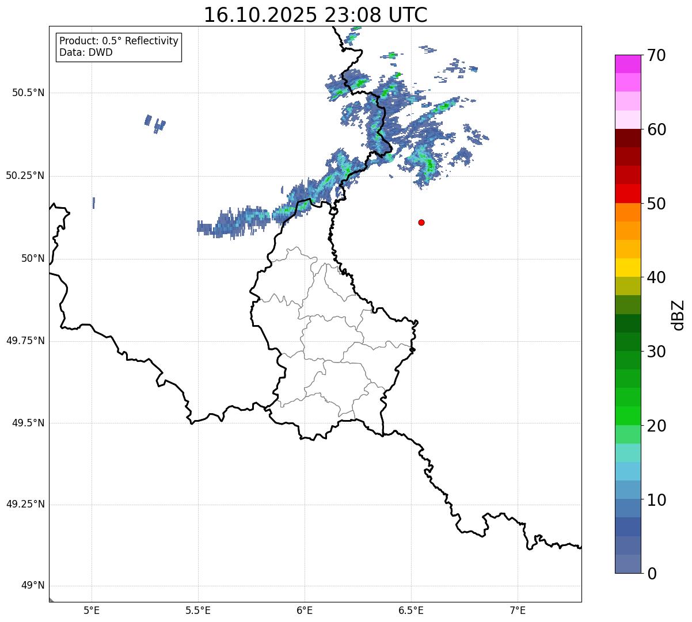
Task: Click the red station marker dot
Action: point(421,222)
